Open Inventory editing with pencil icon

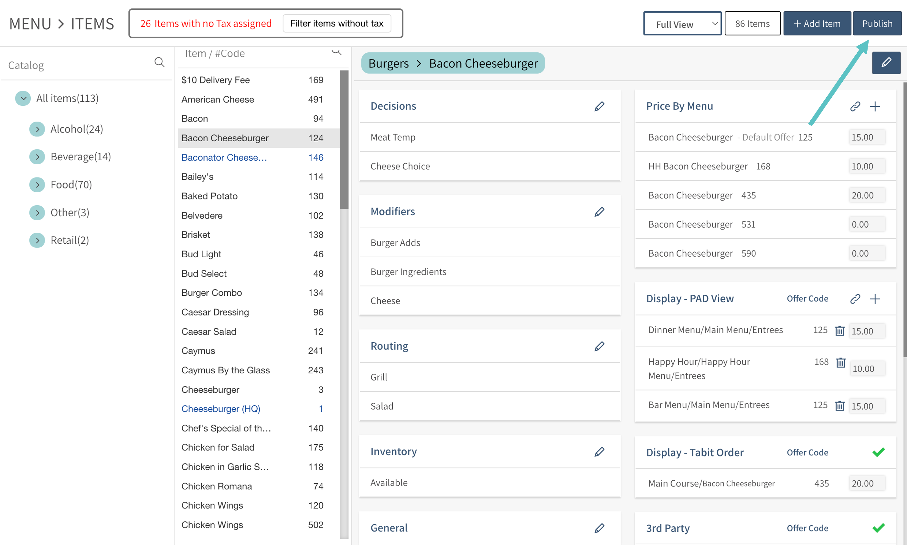coord(599,452)
